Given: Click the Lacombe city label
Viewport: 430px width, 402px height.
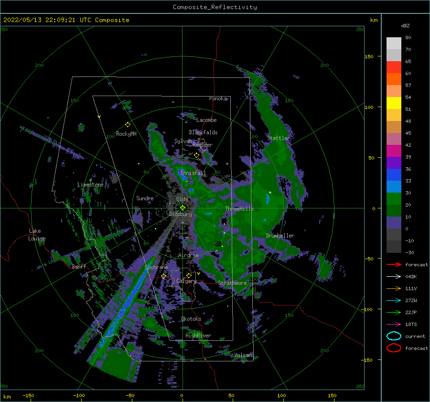Looking at the screenshot, I should pos(206,120).
